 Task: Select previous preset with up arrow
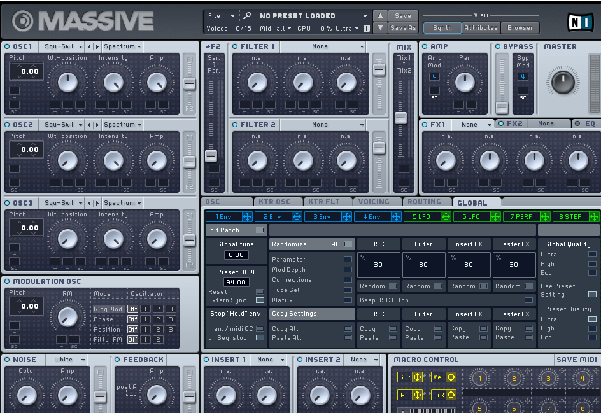[380, 16]
